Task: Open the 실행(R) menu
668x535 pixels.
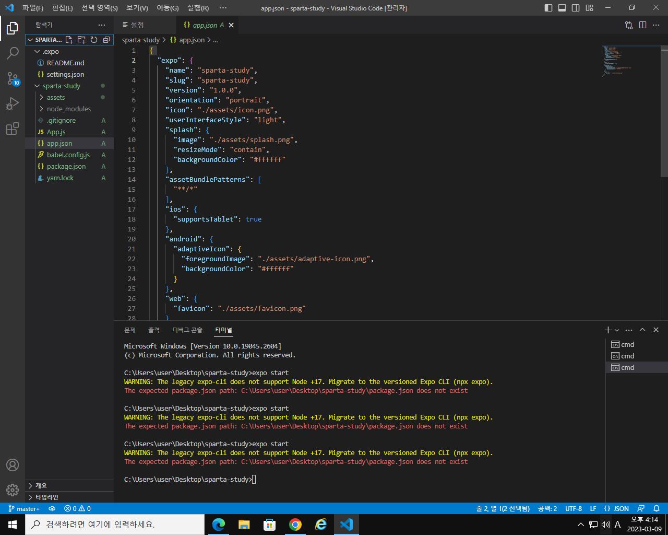Action: click(198, 8)
